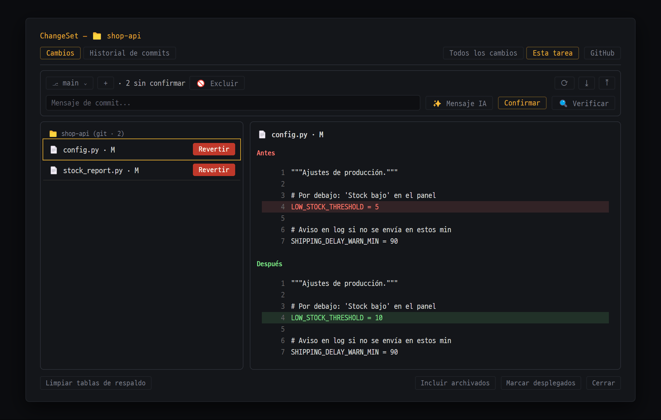This screenshot has height=420, width=661.
Task: Collapse the shop-api (git · 2) group
Action: [x=87, y=133]
